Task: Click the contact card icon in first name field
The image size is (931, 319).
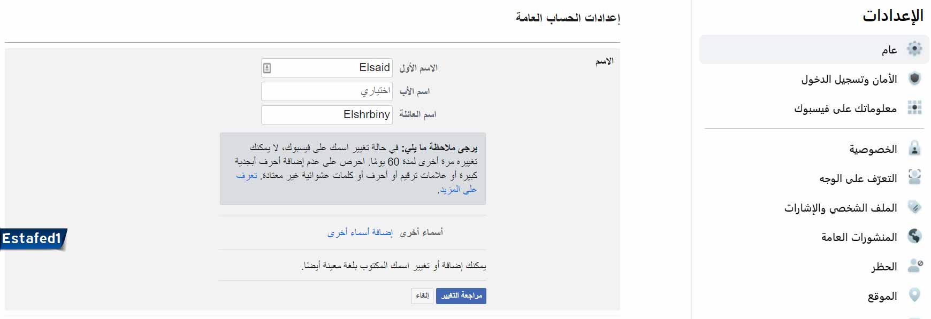Action: (267, 68)
